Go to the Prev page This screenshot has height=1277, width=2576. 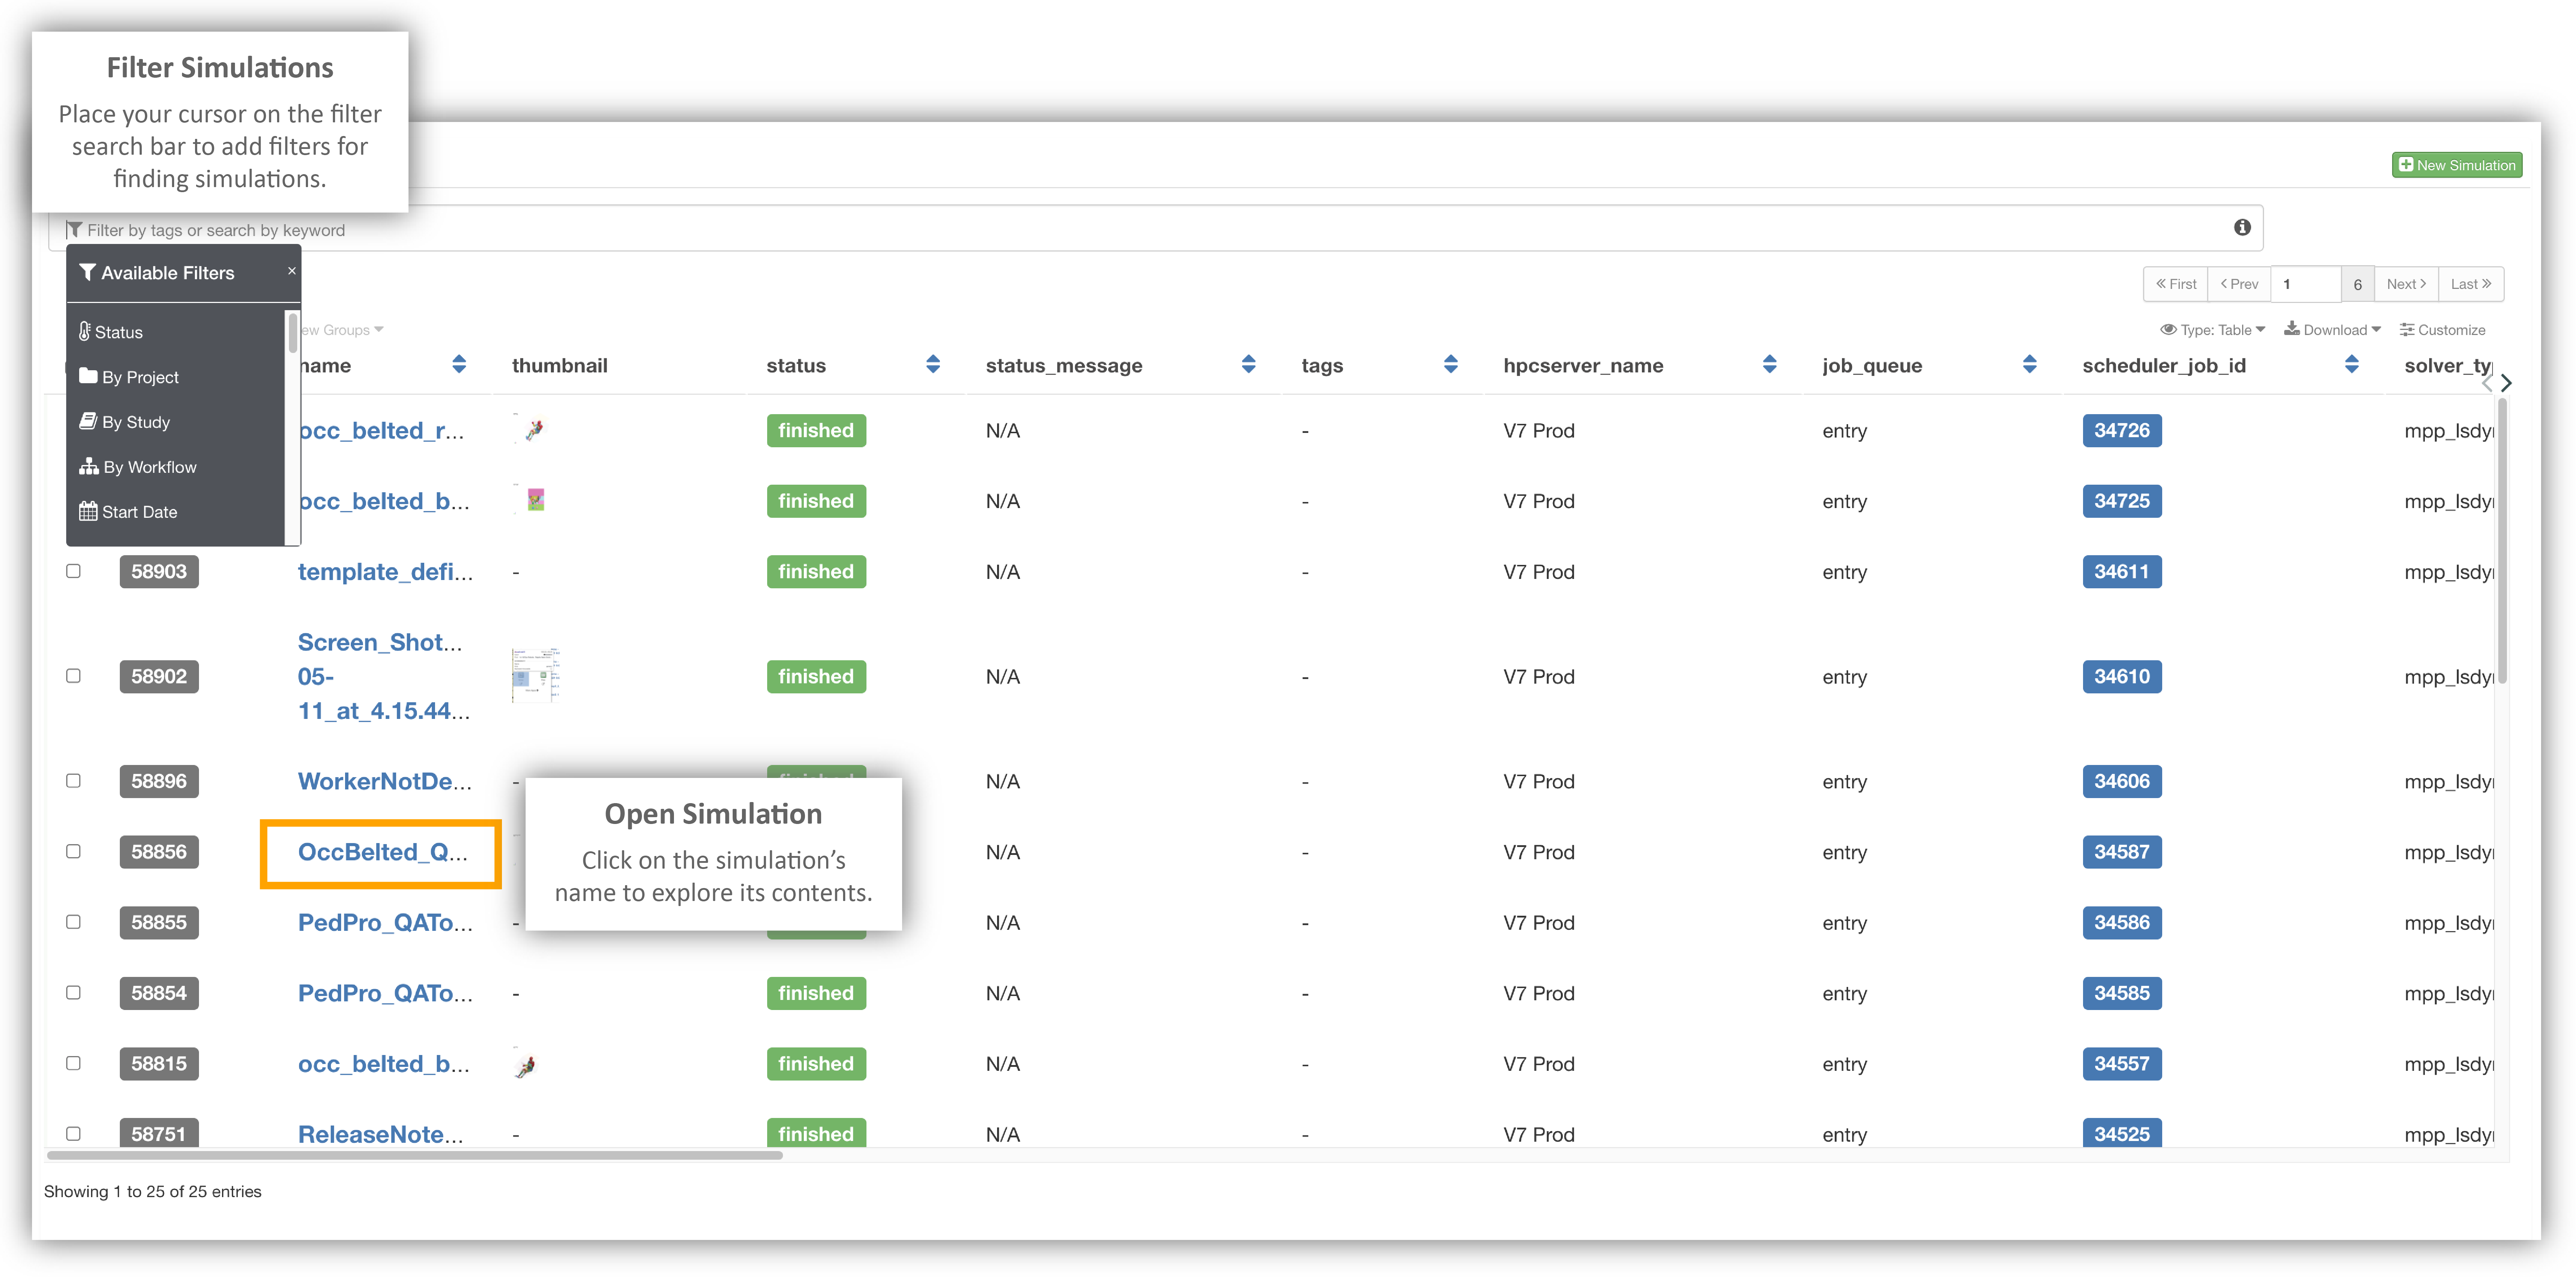pyautogui.click(x=2239, y=284)
